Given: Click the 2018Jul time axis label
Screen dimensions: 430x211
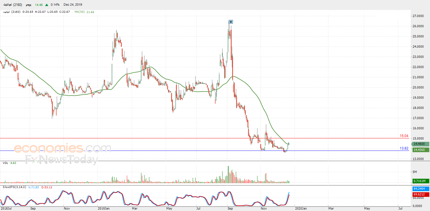Looking at the screenshot, I should pos(6,209).
